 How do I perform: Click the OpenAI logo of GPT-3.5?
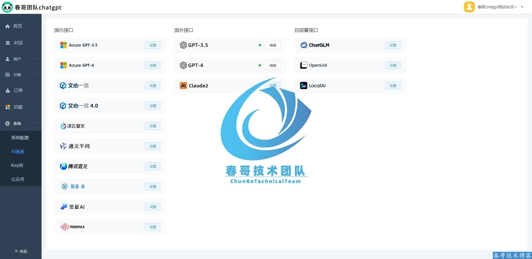(183, 45)
